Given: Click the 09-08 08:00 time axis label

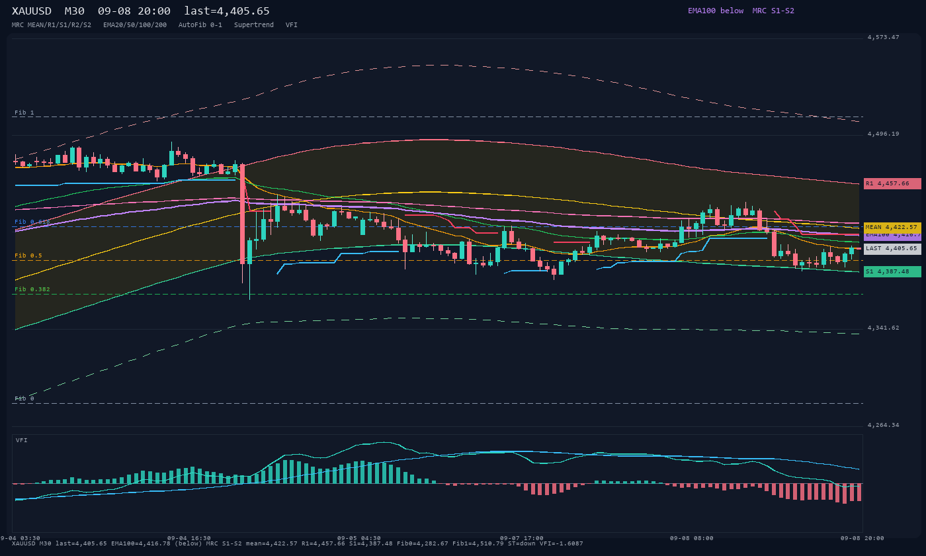Looking at the screenshot, I should pyautogui.click(x=692, y=538).
